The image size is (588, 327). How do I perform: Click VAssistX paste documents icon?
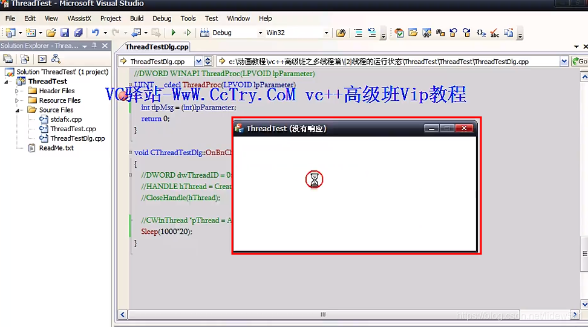coord(509,33)
